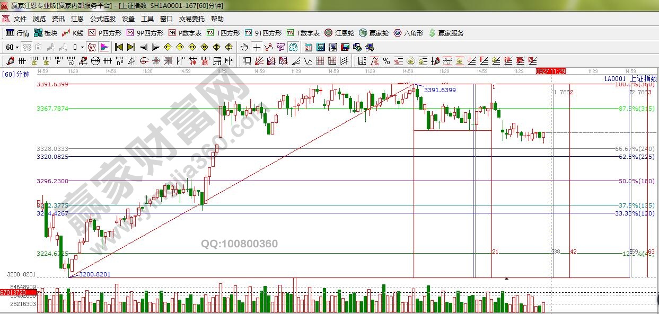The image size is (659, 314).
Task: Click the calculator icon in toolbar
Action: [x=320, y=47]
